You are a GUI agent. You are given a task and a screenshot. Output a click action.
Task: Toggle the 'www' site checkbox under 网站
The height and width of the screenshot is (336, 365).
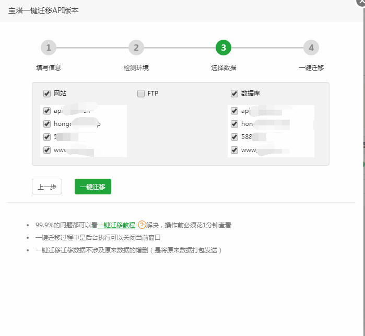tap(47, 150)
